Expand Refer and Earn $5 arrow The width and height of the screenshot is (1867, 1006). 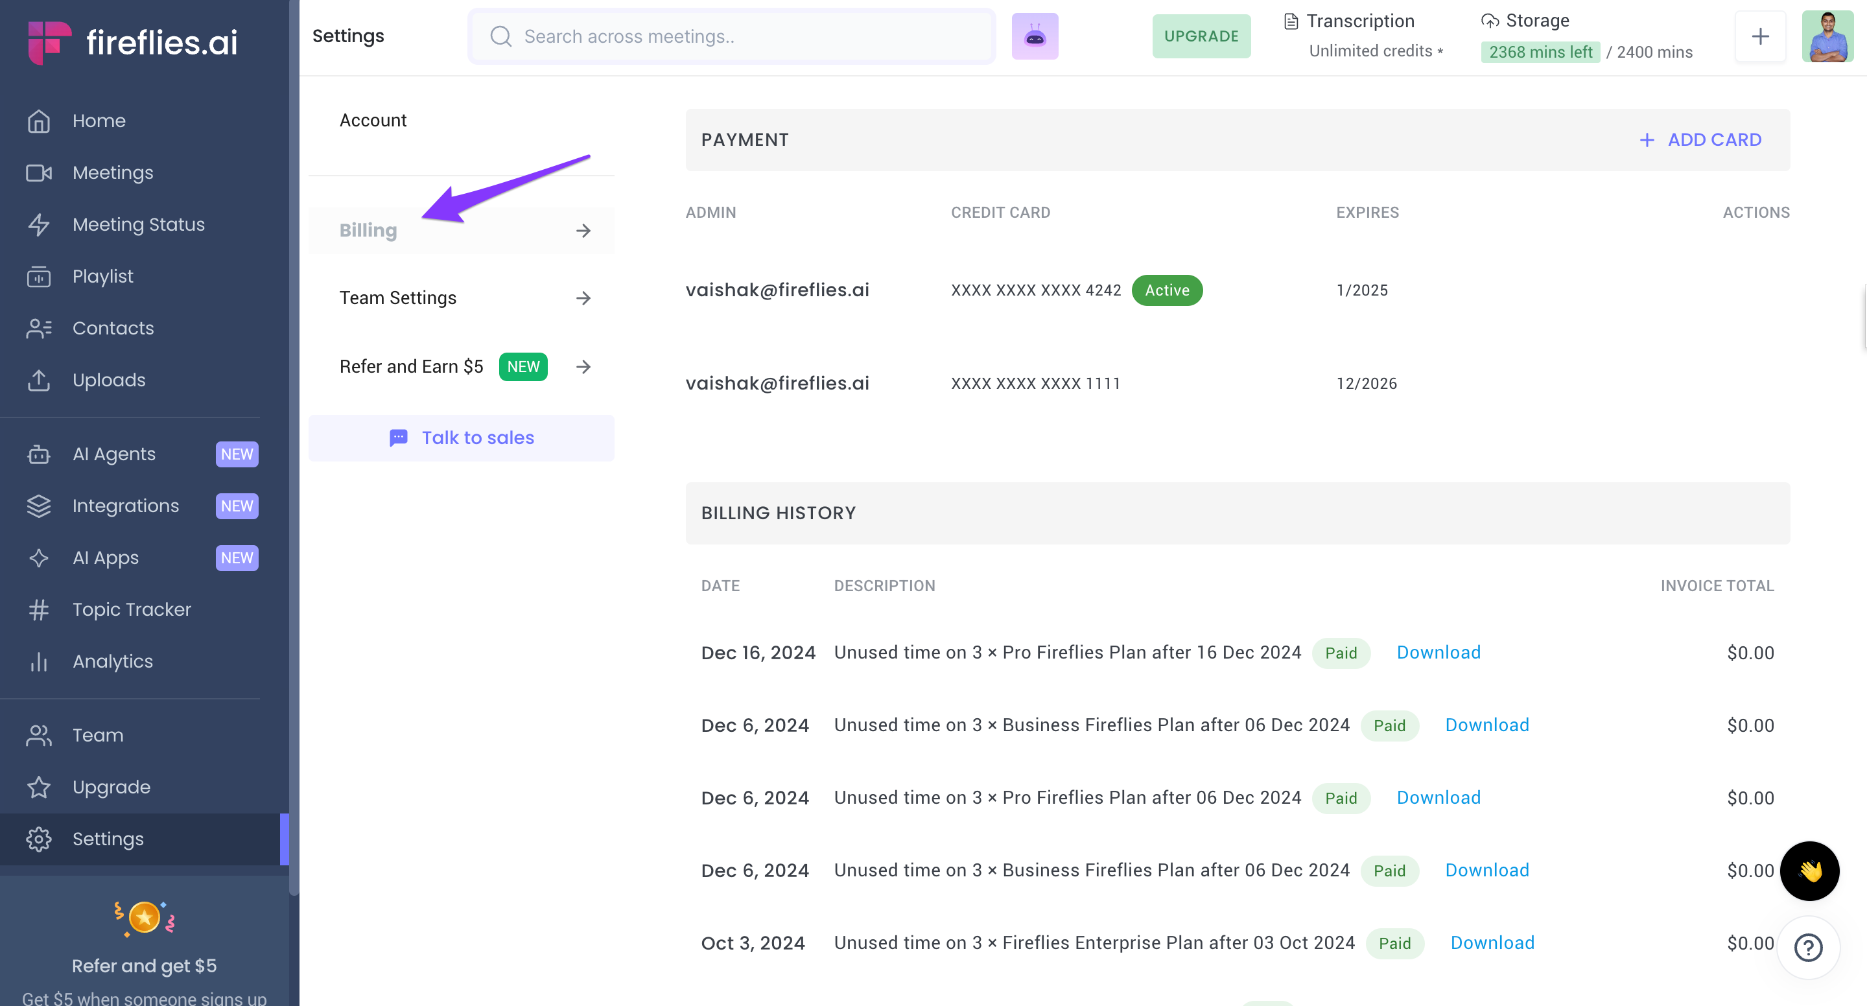tap(583, 367)
